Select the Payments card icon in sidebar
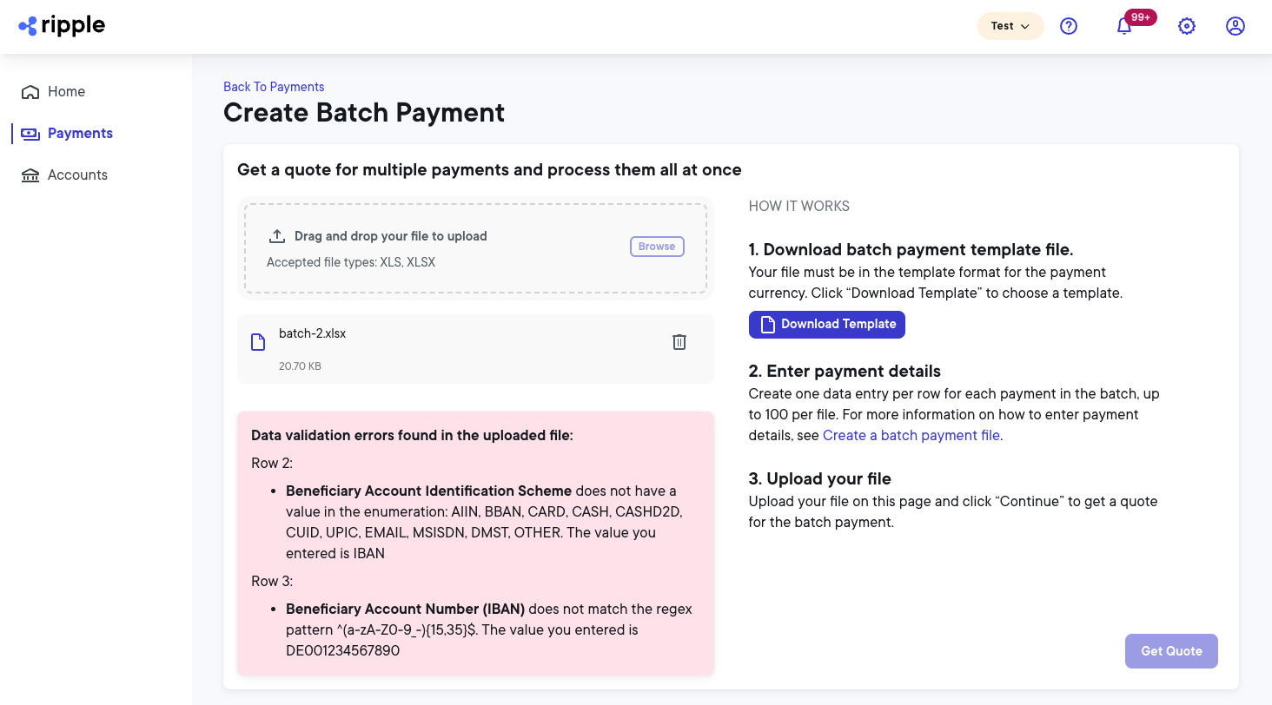The image size is (1272, 705). [x=30, y=133]
